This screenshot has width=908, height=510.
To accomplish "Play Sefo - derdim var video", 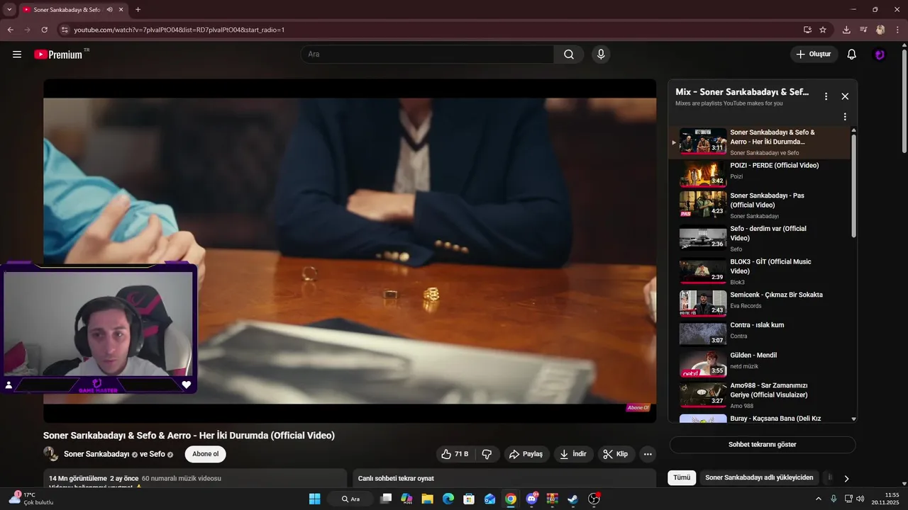I will [x=759, y=237].
